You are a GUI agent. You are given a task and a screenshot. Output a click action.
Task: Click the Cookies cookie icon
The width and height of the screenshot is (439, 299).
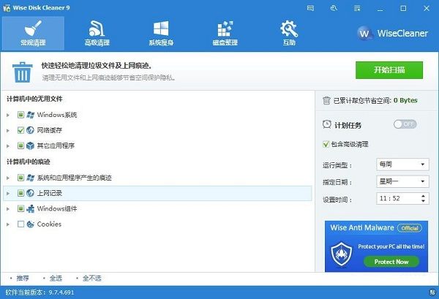[30, 224]
